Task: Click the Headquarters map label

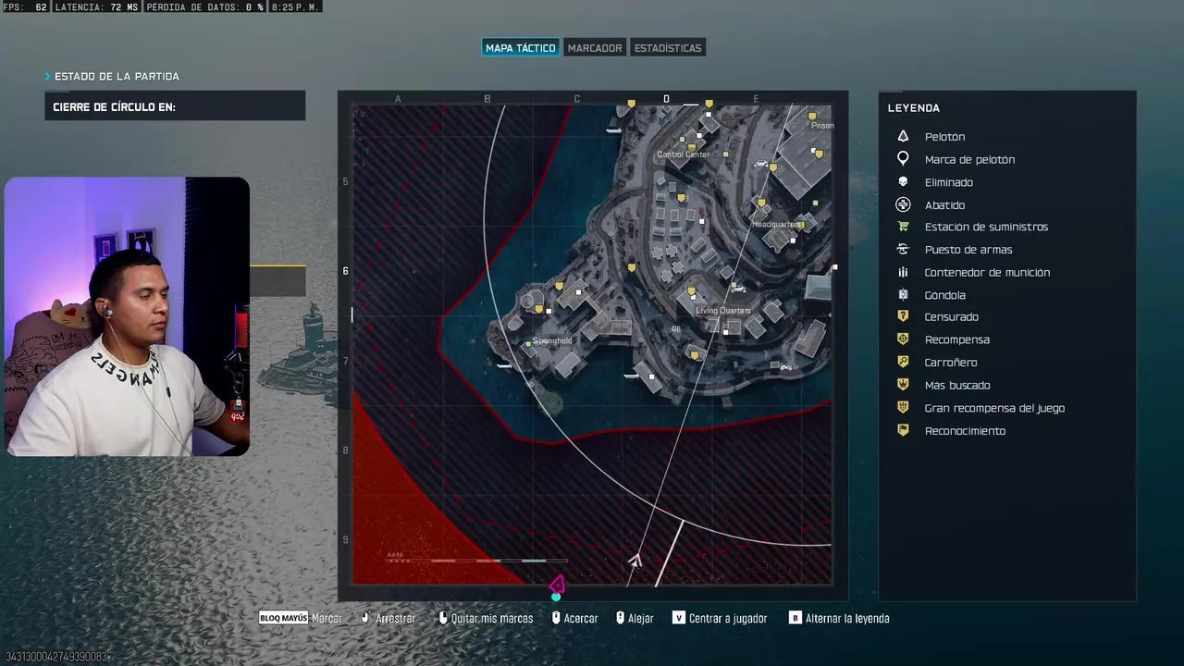Action: tap(775, 225)
